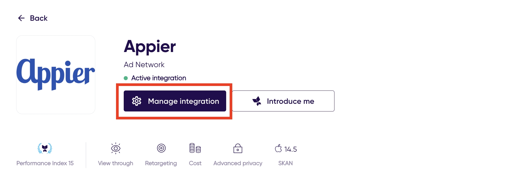Click the Apple SKAN 14.5 icon
513x181 pixels.
(x=279, y=148)
